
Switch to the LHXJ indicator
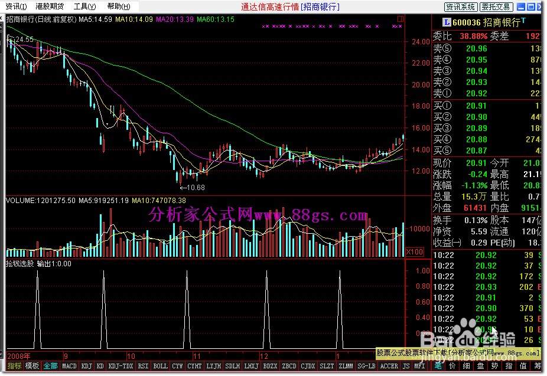coord(251,366)
